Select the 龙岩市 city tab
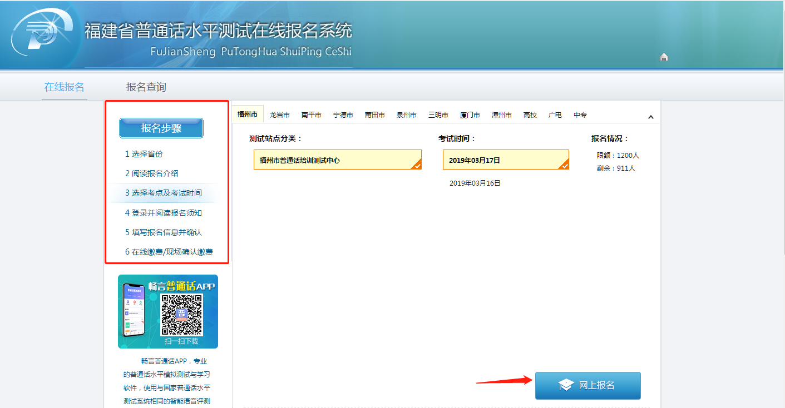 tap(280, 115)
